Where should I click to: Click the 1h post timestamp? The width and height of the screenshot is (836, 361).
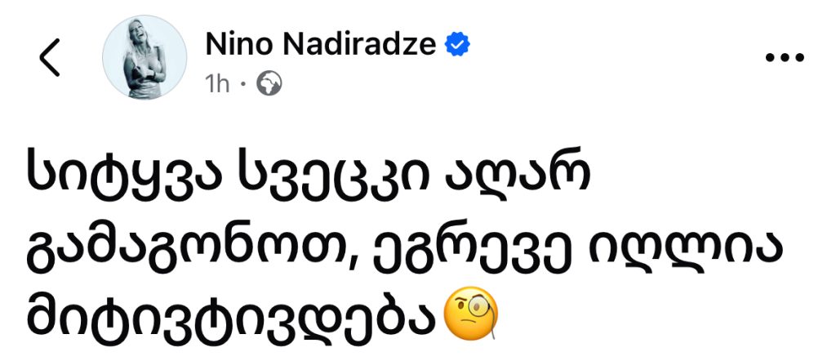[x=218, y=85]
